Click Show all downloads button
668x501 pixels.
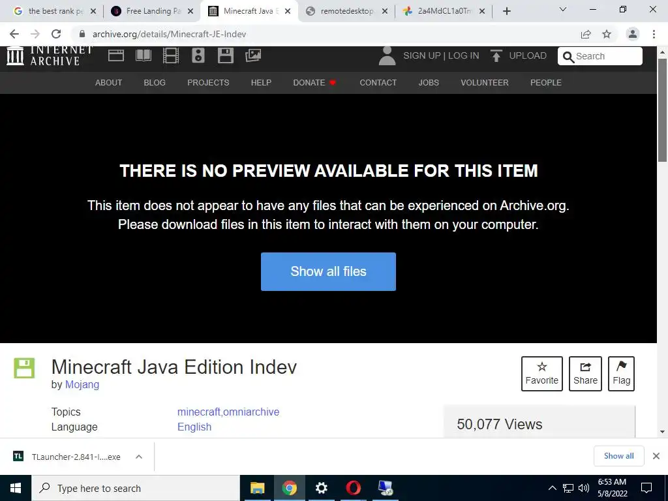[618, 456]
